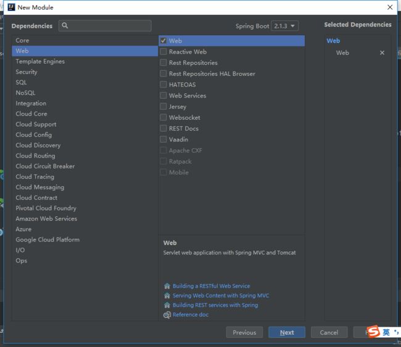Image resolution: width=401 pixels, height=347 pixels.
Task: Open the Spring Boot version dropdown
Action: [x=284, y=26]
